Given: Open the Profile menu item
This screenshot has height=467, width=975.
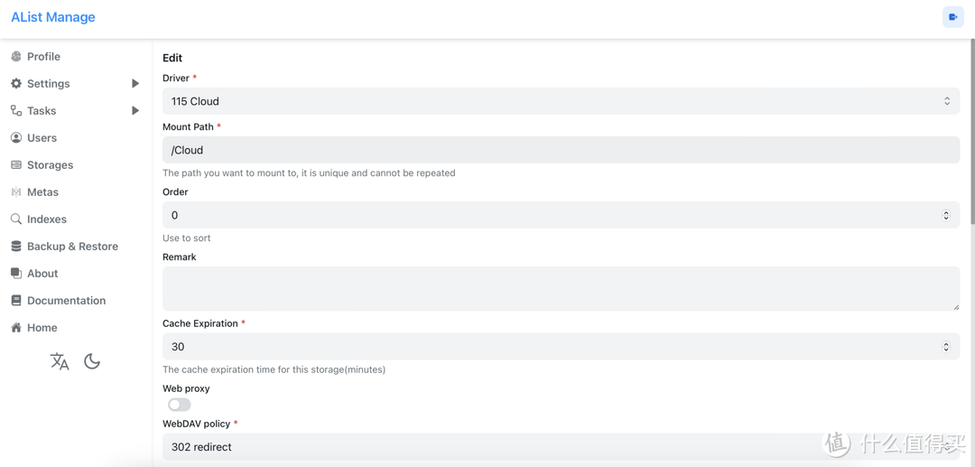Looking at the screenshot, I should (x=43, y=57).
